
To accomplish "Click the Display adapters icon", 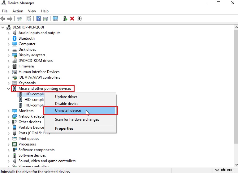I will pos(15,55).
